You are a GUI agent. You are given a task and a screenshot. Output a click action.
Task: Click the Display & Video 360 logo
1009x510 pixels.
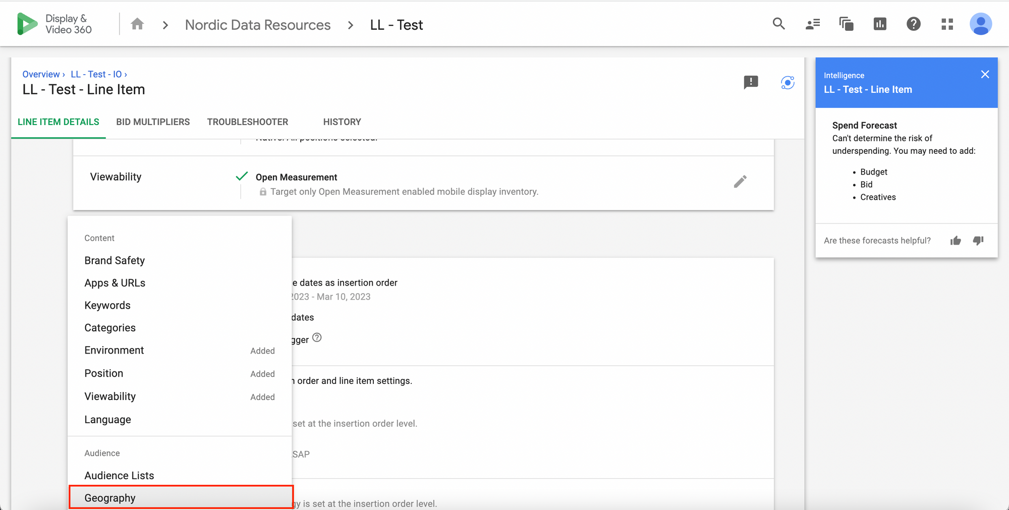coord(54,24)
